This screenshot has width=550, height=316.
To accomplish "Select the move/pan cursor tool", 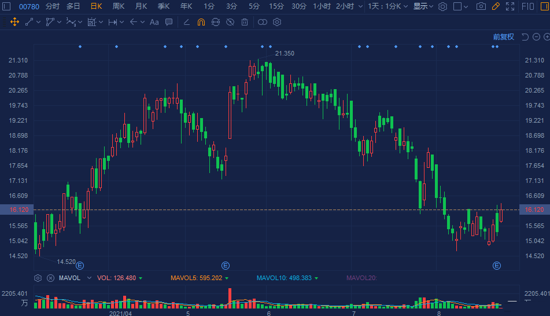I will 14,22.
